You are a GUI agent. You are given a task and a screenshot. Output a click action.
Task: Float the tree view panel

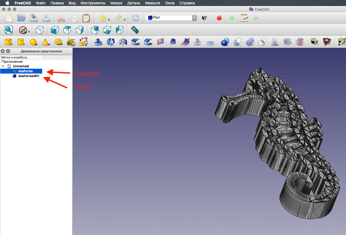[x=8, y=51]
